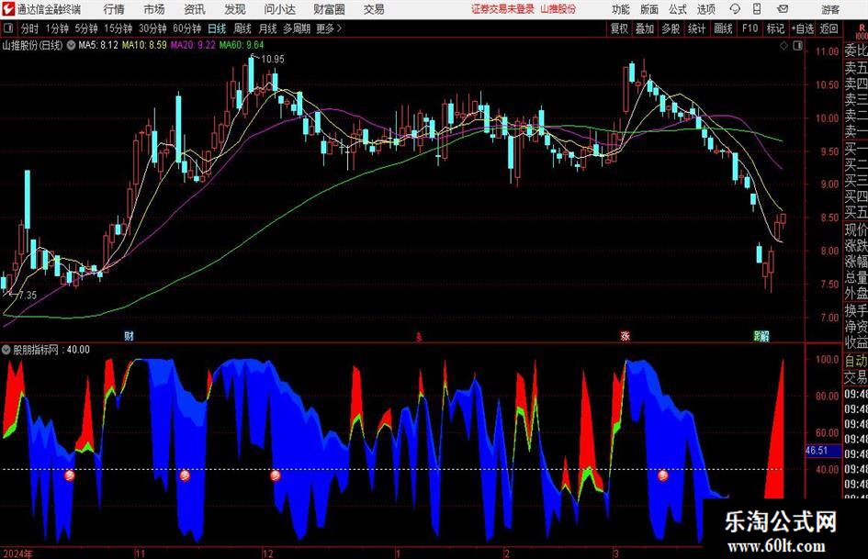This screenshot has width=868, height=559.
Task: Click the 画线 drawing tool button
Action: 723,28
